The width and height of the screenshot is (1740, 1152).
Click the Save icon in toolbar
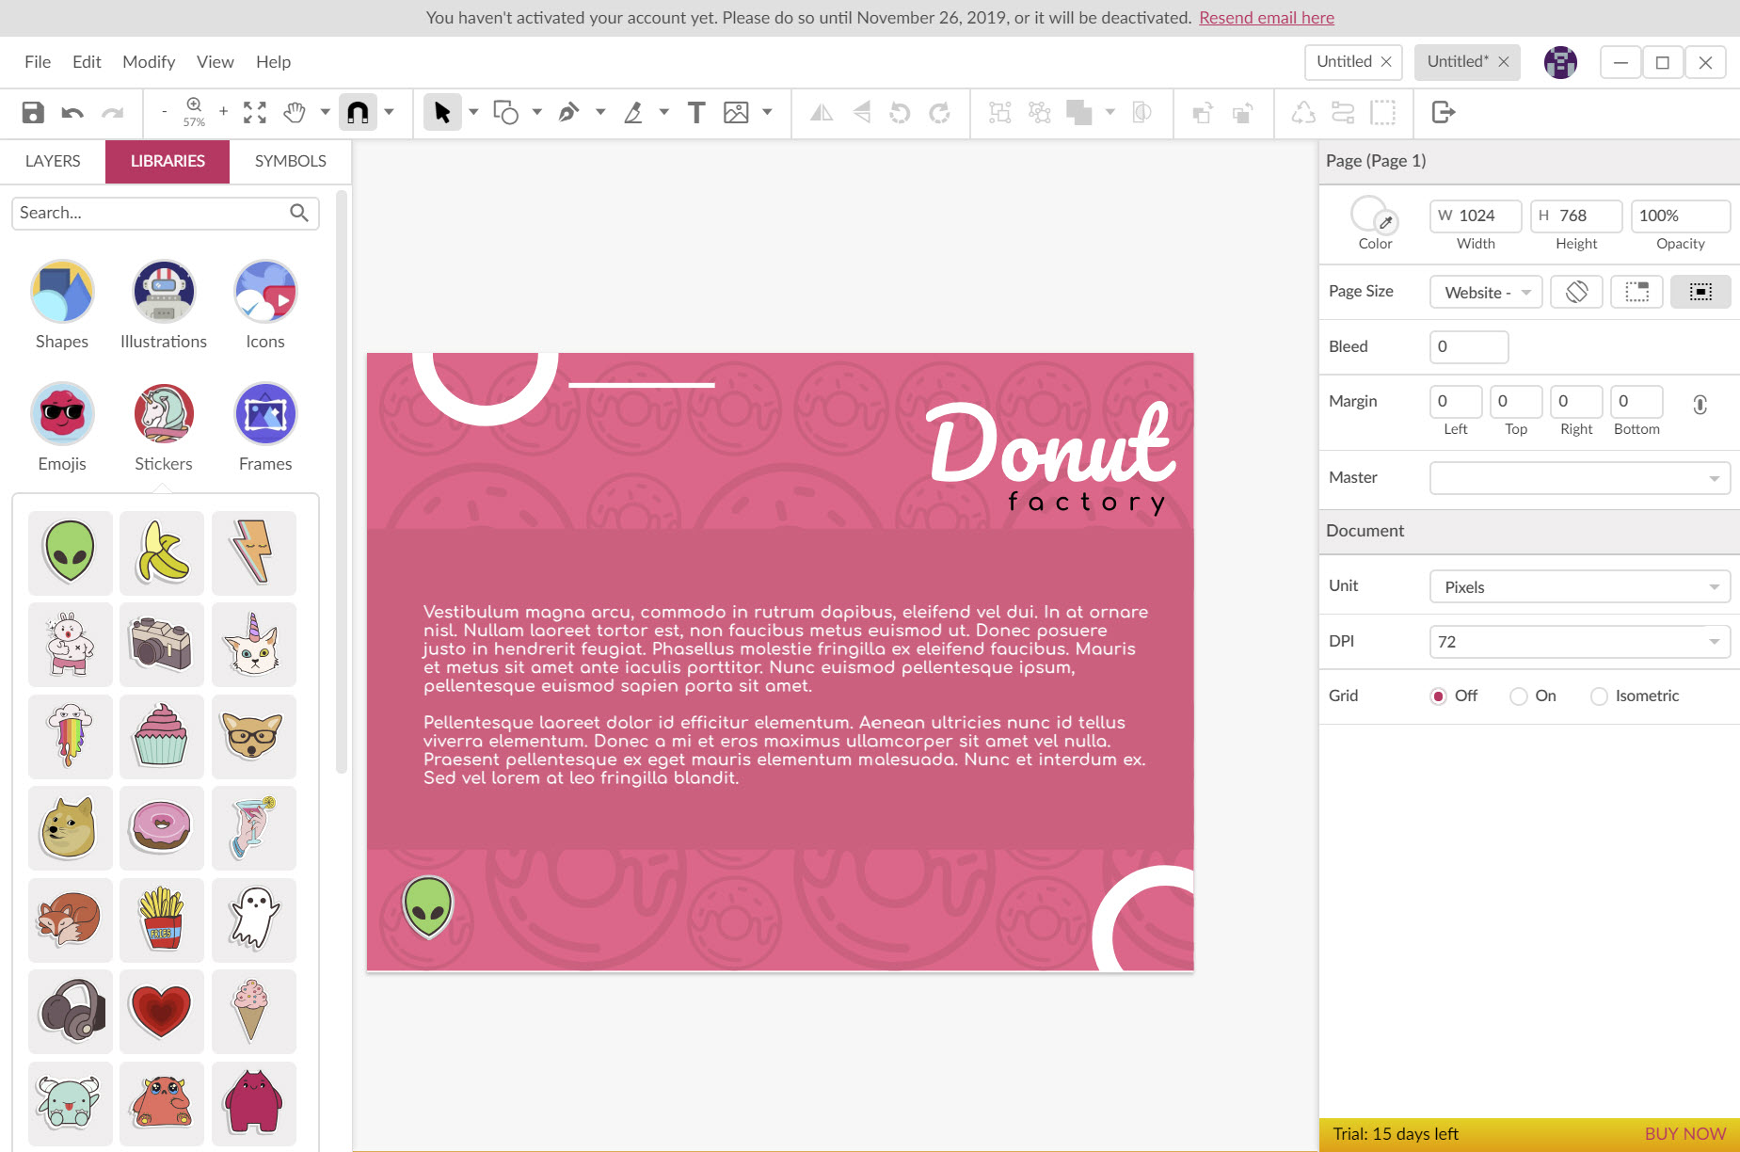pyautogui.click(x=33, y=113)
